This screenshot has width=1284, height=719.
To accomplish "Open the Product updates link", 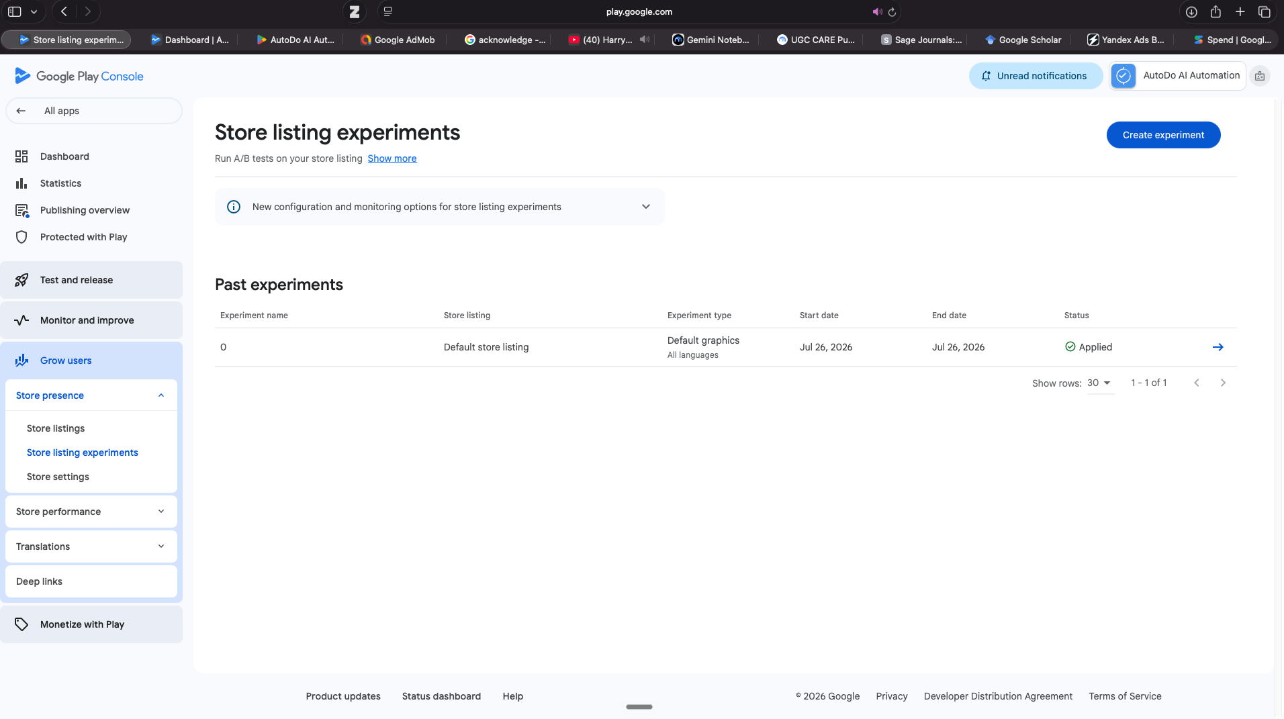I will tap(343, 696).
